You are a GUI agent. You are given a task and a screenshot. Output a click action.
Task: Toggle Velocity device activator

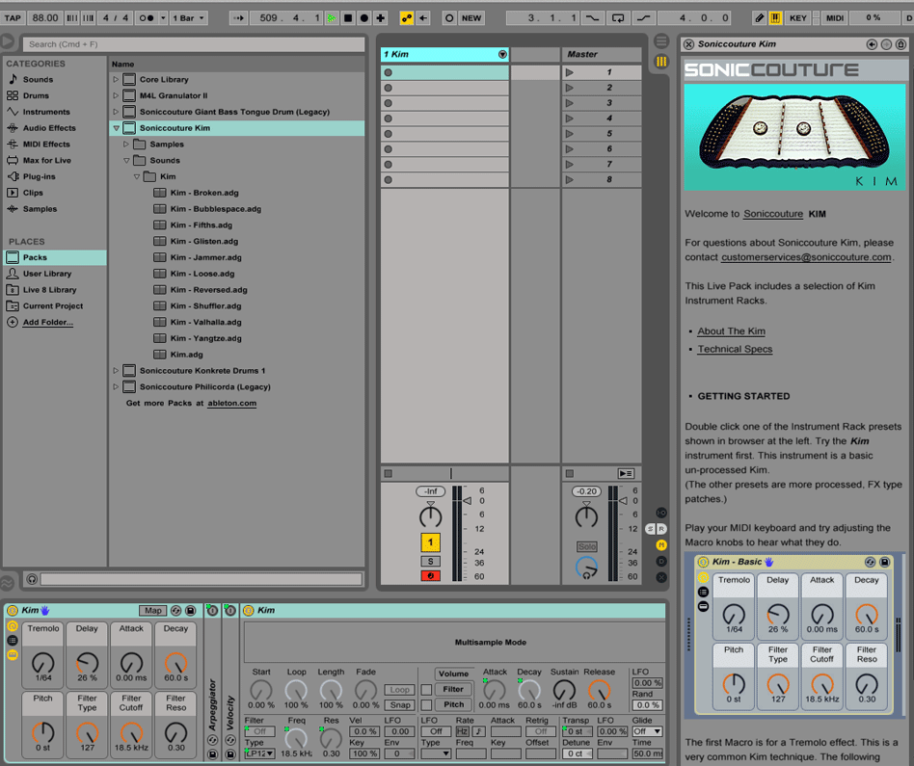click(230, 611)
